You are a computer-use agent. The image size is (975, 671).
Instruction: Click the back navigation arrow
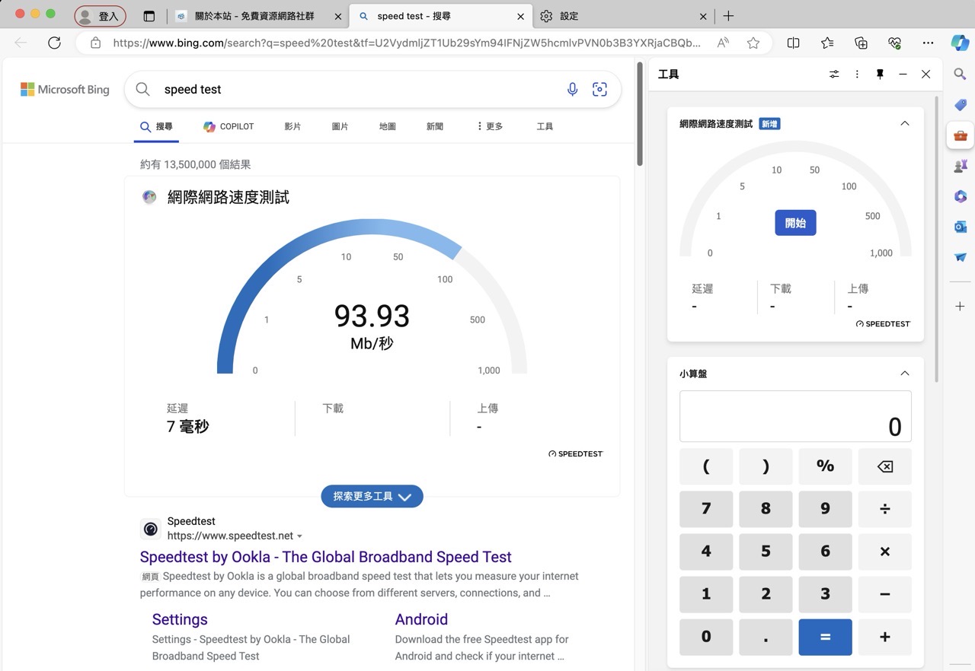click(21, 43)
